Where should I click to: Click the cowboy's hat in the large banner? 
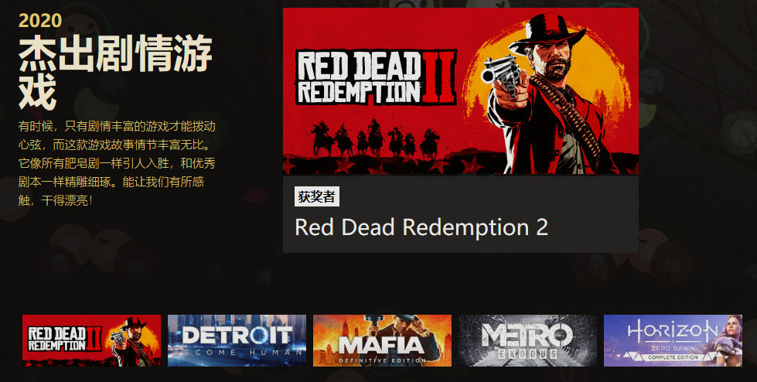pyautogui.click(x=547, y=34)
